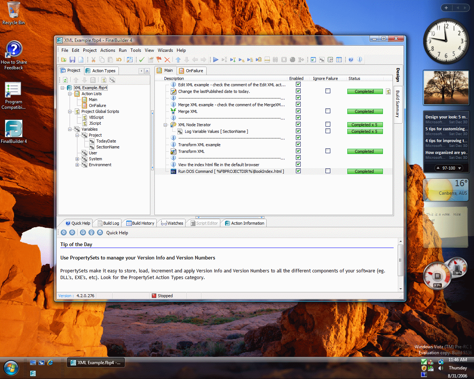The height and width of the screenshot is (379, 474).
Task: Open the Build Summary vertical tab
Action: click(398, 104)
